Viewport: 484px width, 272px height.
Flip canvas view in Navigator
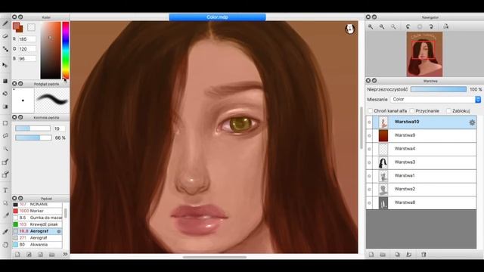446,27
